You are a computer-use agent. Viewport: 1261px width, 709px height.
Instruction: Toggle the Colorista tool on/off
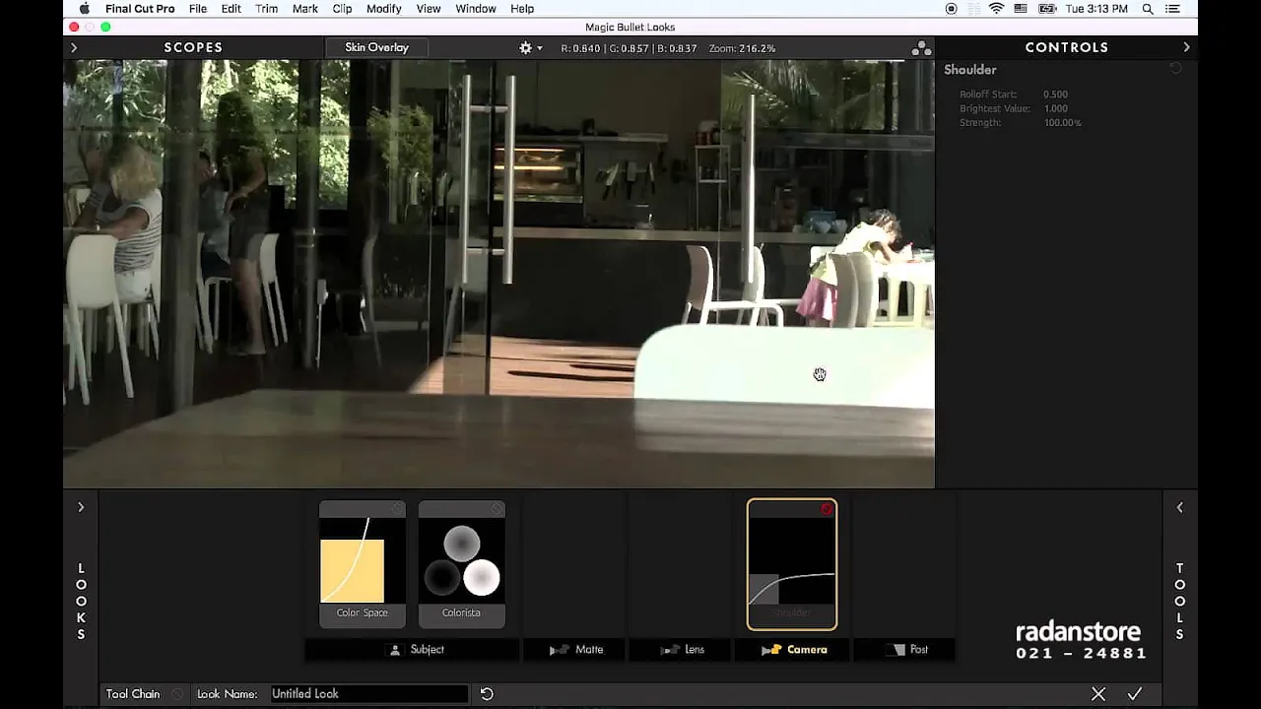[x=497, y=509]
